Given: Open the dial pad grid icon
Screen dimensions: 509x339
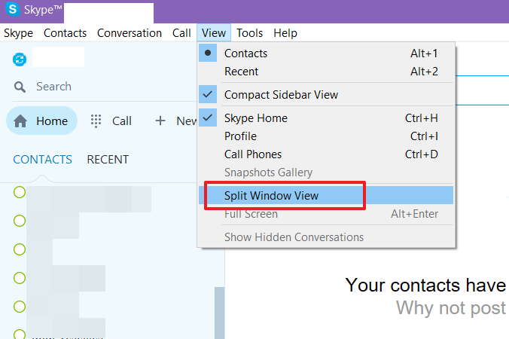Looking at the screenshot, I should (x=96, y=121).
